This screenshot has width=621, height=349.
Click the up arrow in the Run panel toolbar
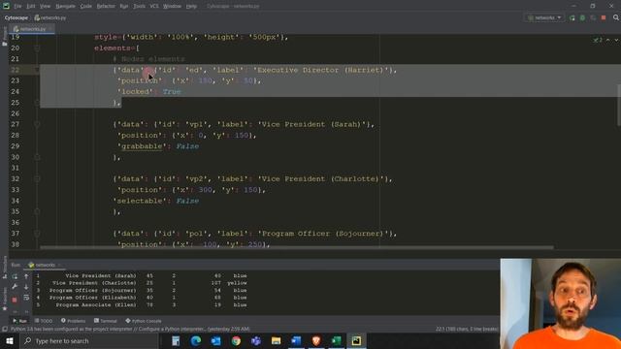pyautogui.click(x=26, y=276)
